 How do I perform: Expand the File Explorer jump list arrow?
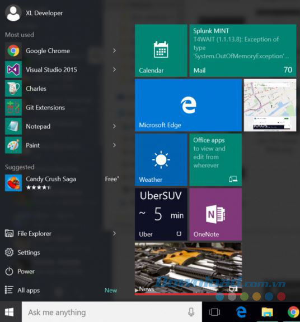(x=114, y=233)
